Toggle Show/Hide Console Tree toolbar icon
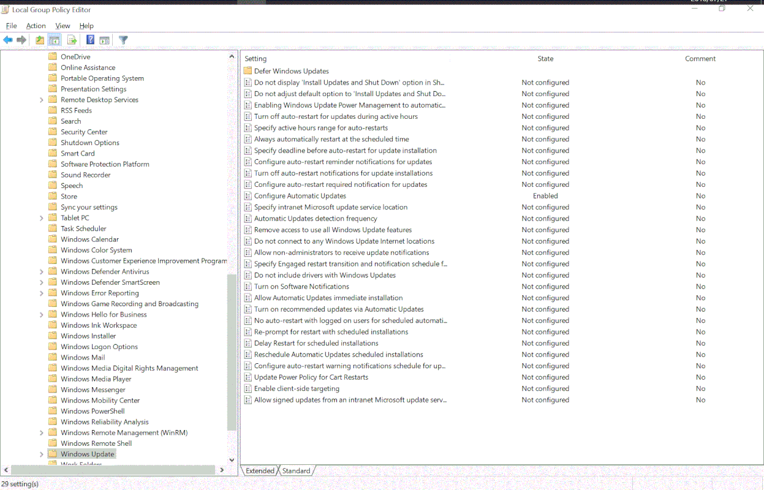Screen dimensions: 764x490 (x=55, y=40)
